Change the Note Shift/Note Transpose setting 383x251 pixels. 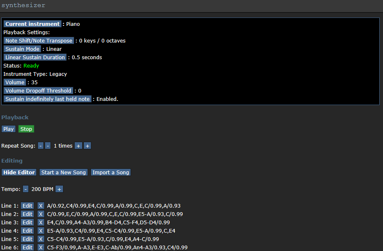(39, 40)
